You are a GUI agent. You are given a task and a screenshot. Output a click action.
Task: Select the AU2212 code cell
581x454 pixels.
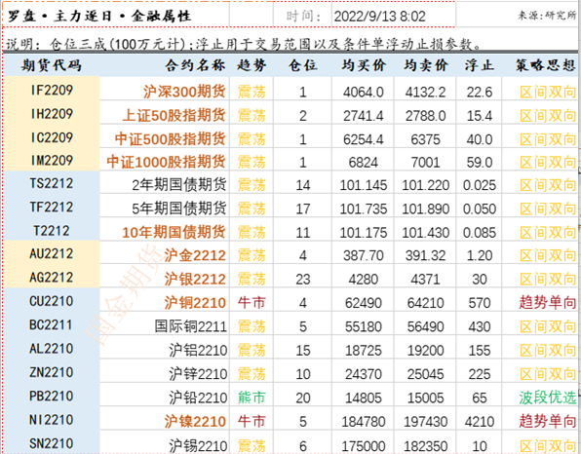pyautogui.click(x=52, y=253)
